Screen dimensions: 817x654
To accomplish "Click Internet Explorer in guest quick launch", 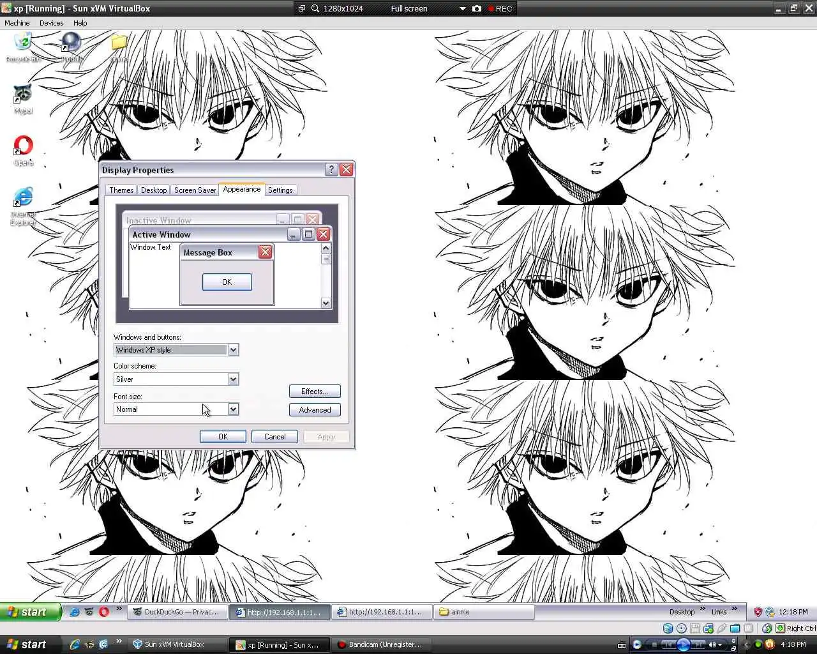I will pyautogui.click(x=75, y=612).
